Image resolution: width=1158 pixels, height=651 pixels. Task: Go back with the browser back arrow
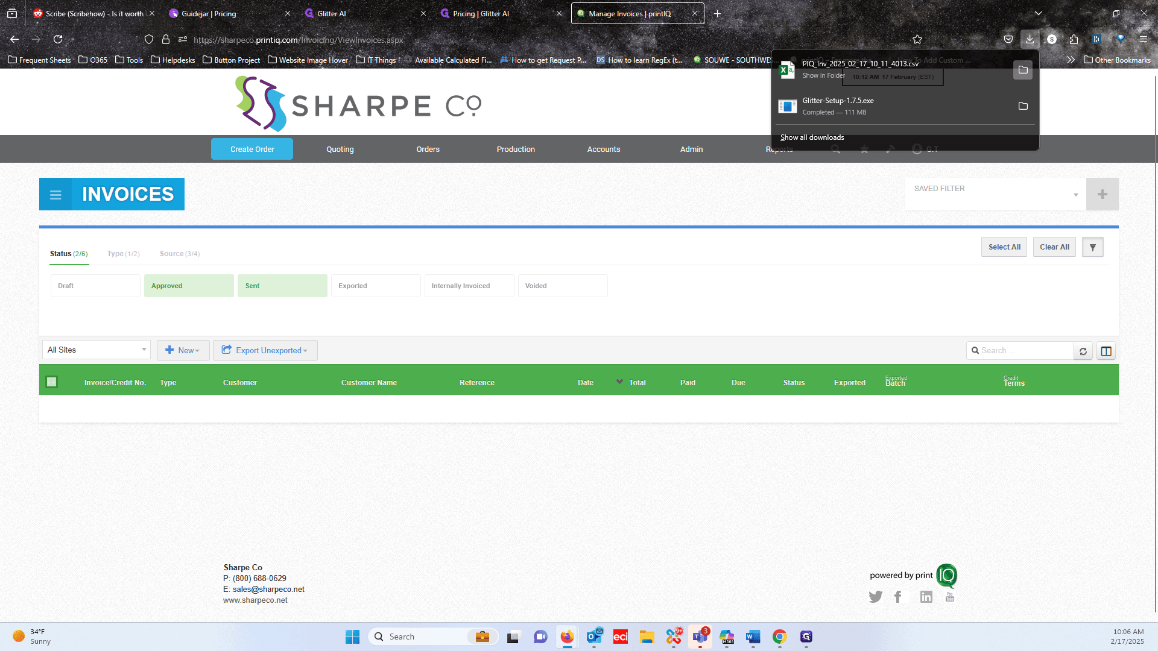14,39
